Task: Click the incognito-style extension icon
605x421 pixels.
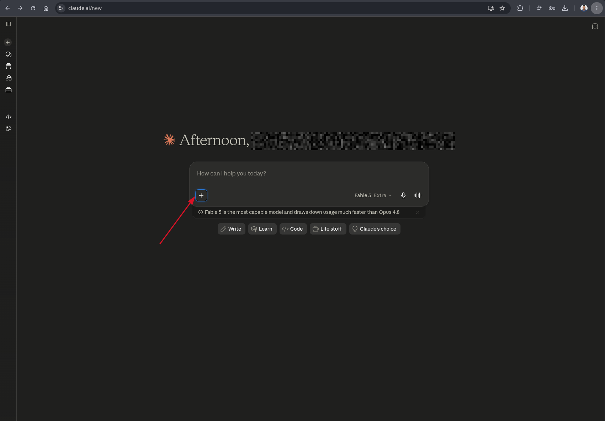Action: pyautogui.click(x=539, y=8)
